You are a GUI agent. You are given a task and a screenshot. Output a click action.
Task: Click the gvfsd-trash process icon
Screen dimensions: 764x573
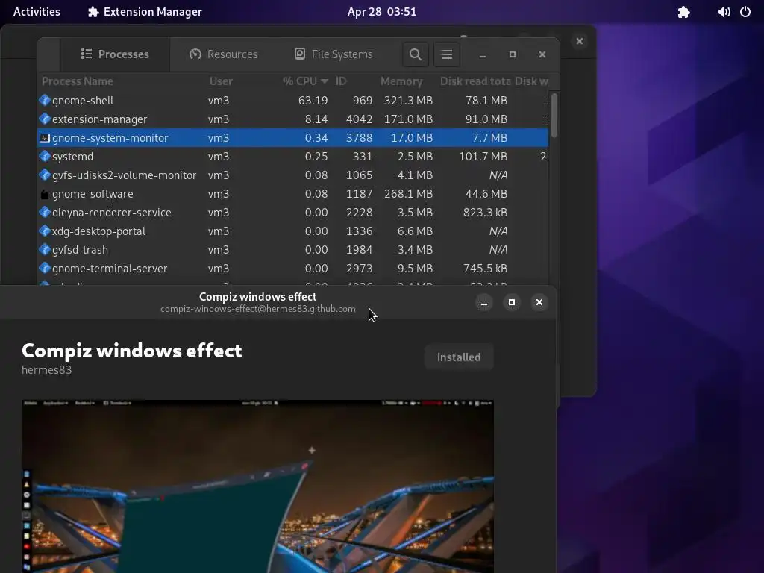point(44,250)
